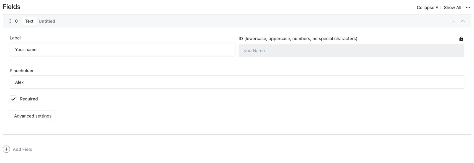The width and height of the screenshot is (474, 163).
Task: Focus the Label input containing Your name
Action: point(122,50)
